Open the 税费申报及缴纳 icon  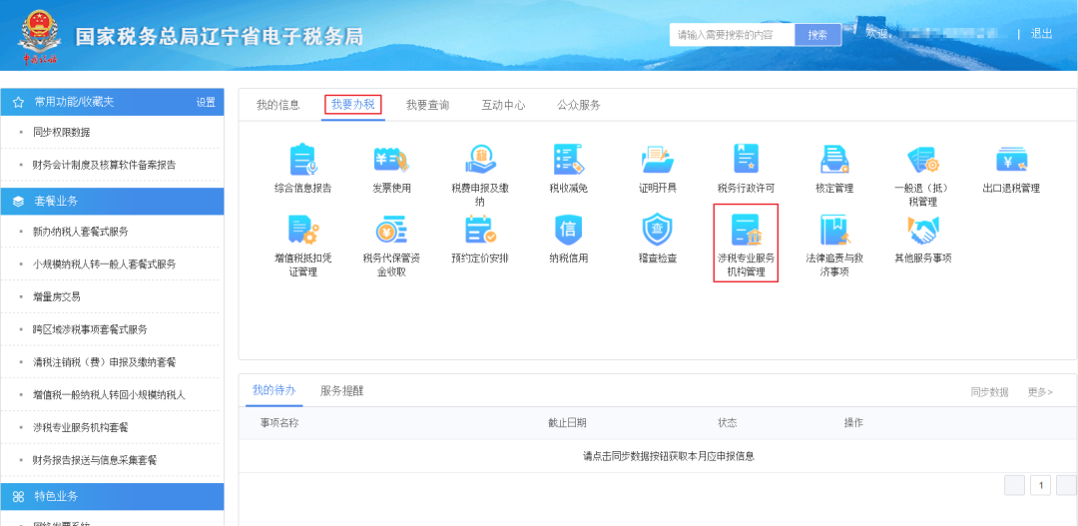480,160
